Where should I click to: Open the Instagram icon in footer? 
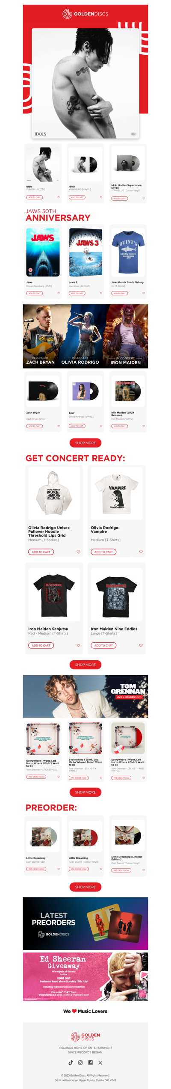tap(80, 1062)
